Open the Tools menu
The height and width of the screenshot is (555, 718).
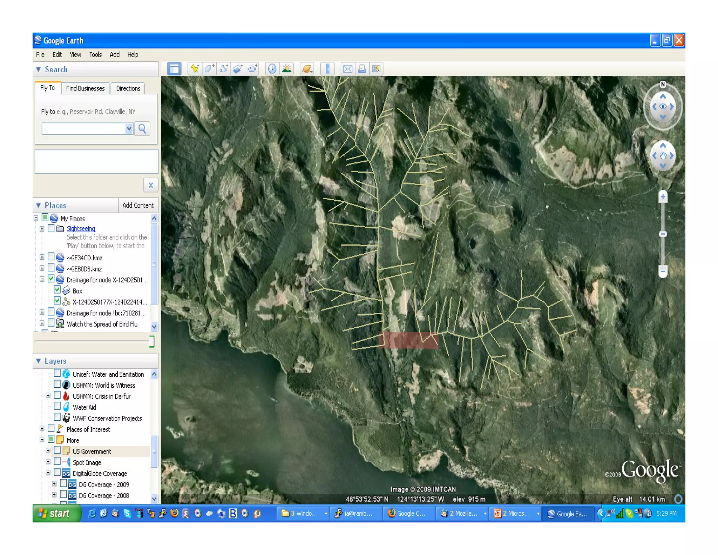click(95, 55)
